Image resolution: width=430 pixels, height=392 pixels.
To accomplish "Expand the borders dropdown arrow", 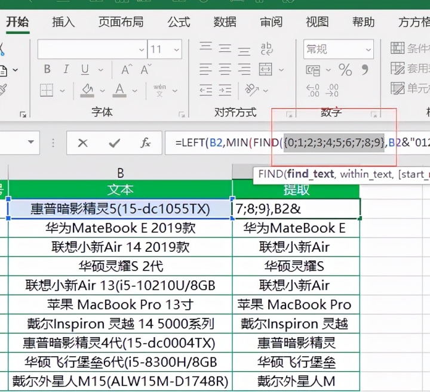I will pos(62,91).
